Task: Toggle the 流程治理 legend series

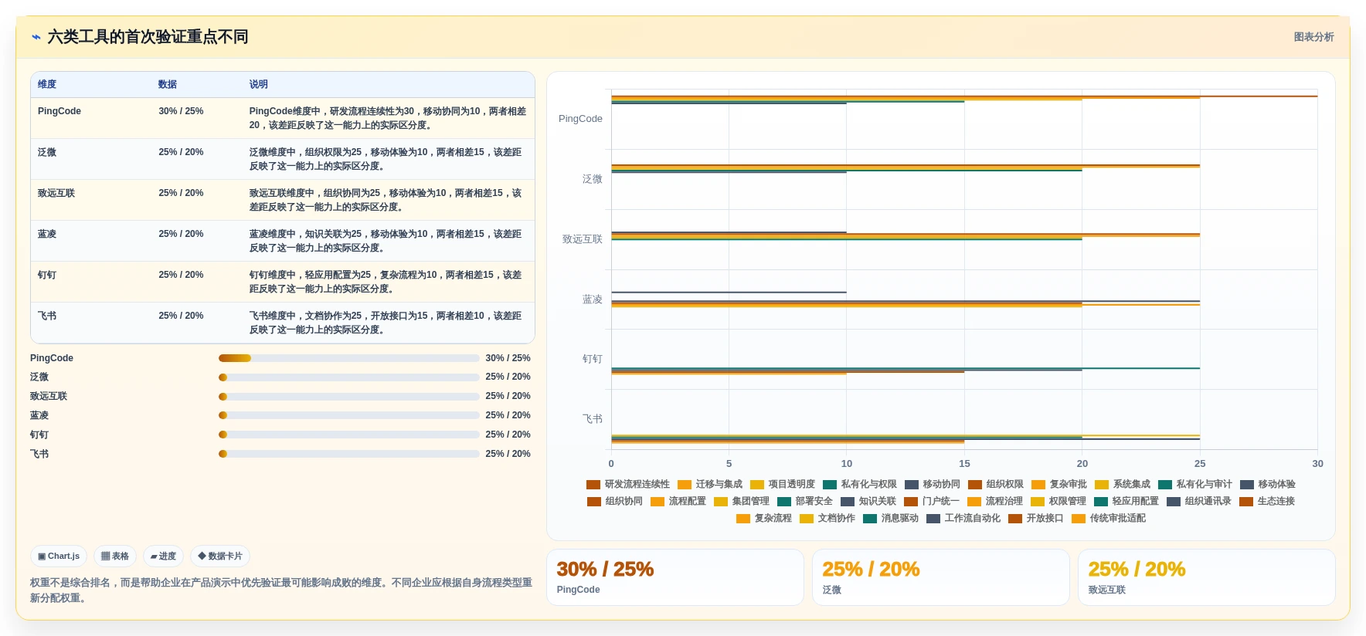Action: [995, 501]
